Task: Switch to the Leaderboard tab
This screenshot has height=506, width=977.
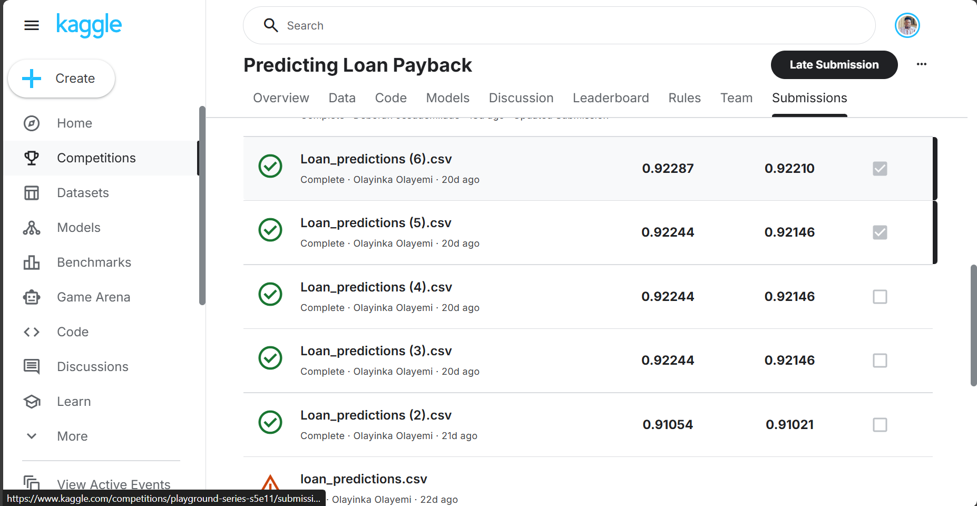Action: tap(611, 98)
